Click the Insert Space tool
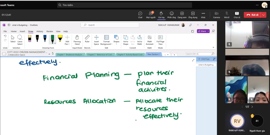This screenshot has width=270, height=135. [x=96, y=40]
